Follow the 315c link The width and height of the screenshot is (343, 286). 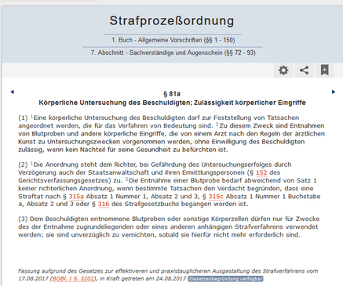(216, 197)
